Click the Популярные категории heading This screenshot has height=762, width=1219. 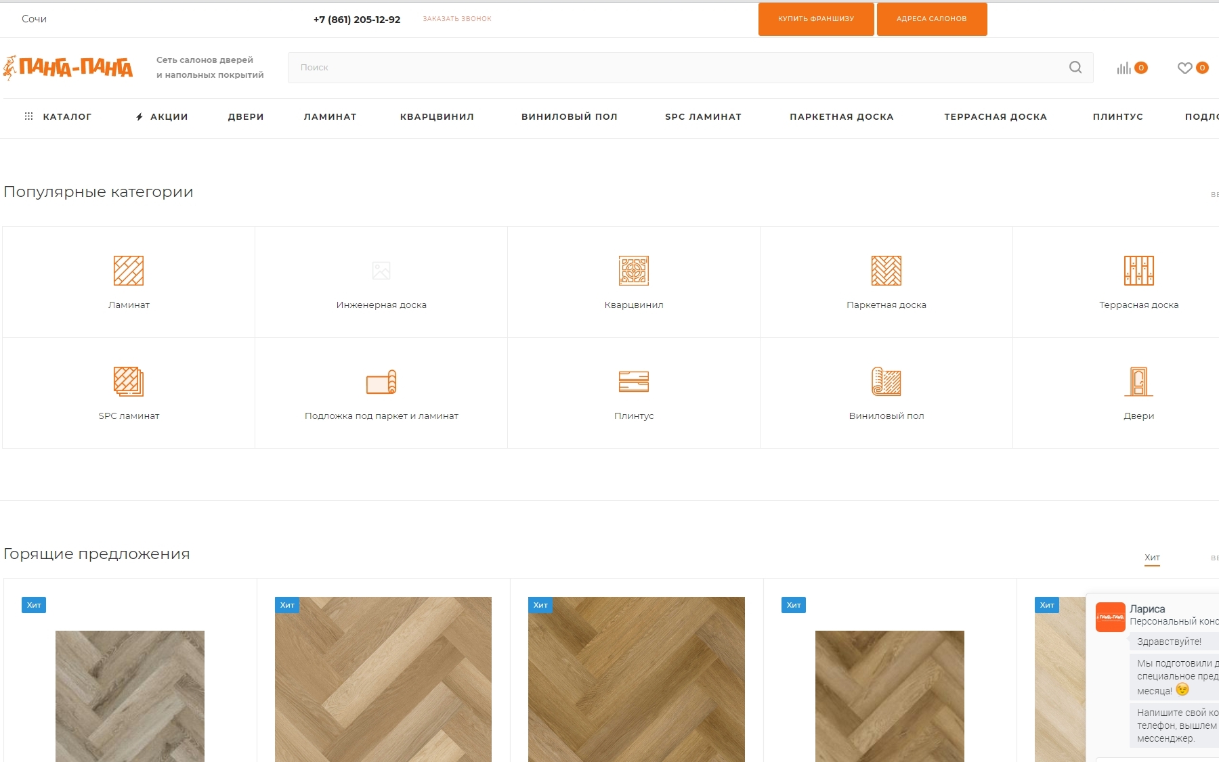click(98, 192)
